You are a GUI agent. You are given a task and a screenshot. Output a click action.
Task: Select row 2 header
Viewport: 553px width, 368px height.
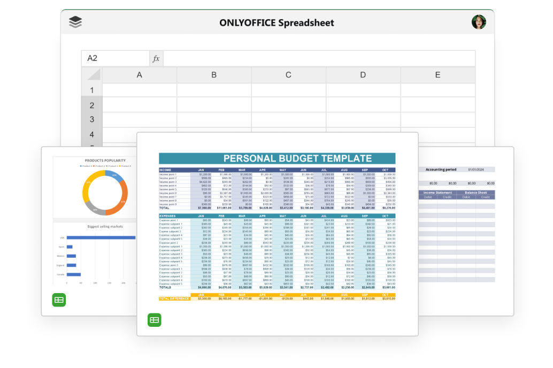[91, 105]
